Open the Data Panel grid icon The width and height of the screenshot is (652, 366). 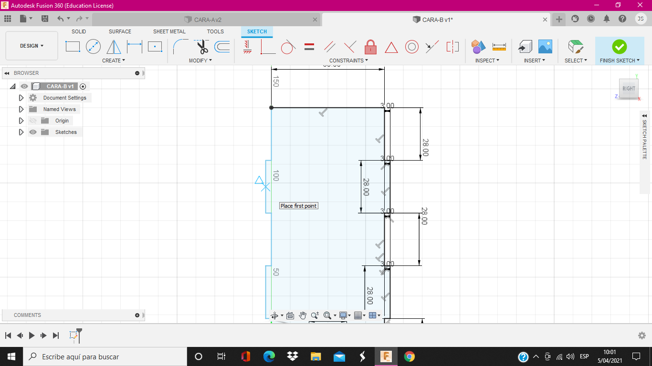(x=7, y=19)
